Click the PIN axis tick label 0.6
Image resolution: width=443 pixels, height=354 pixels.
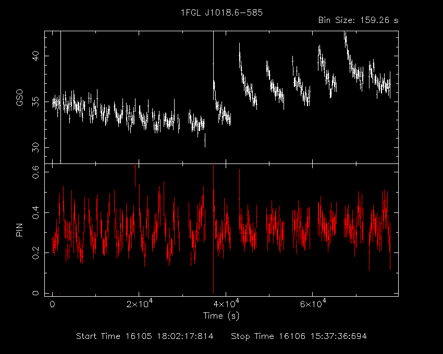(x=36, y=172)
